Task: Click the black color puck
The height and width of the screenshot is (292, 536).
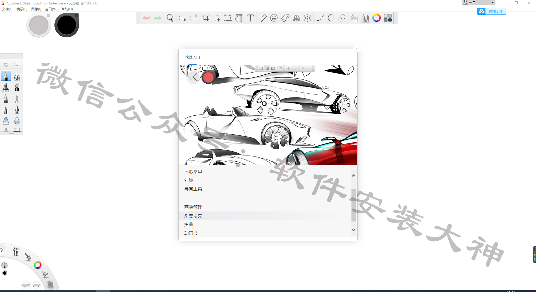Action: pyautogui.click(x=67, y=25)
